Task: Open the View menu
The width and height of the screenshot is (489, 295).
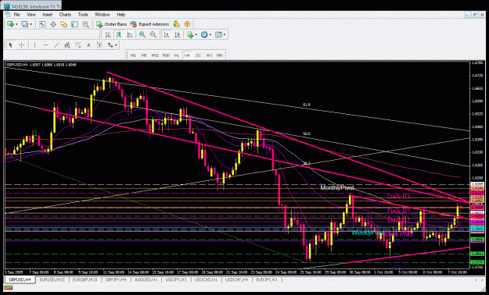Action: coord(31,15)
